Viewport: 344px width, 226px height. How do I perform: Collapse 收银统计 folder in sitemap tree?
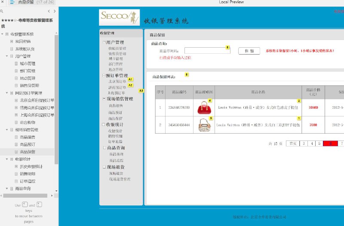click(7, 159)
